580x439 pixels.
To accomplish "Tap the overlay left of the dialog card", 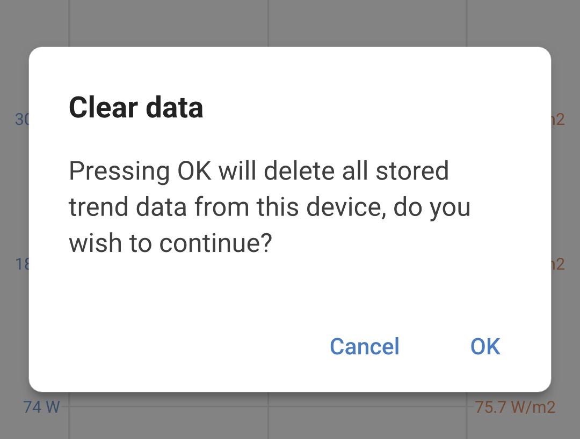I will pos(13,214).
